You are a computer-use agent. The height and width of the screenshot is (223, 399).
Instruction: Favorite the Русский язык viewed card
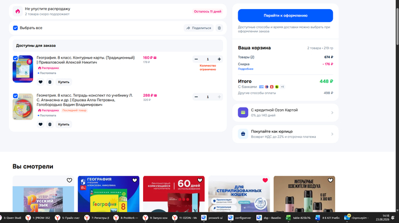69,180
